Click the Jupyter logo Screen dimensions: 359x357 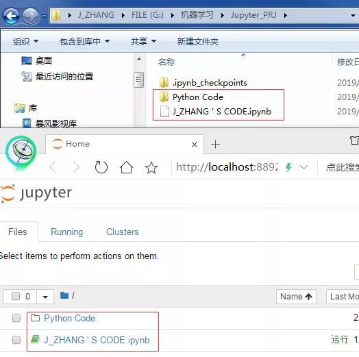[x=36, y=193]
